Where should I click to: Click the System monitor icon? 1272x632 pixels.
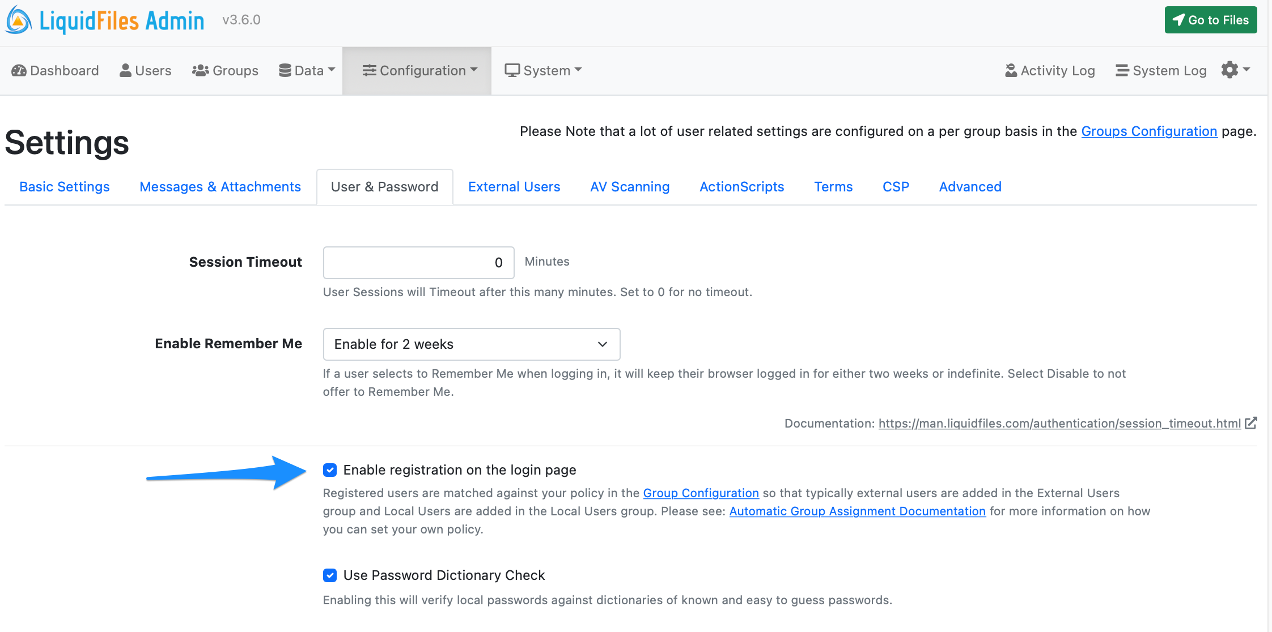513,70
